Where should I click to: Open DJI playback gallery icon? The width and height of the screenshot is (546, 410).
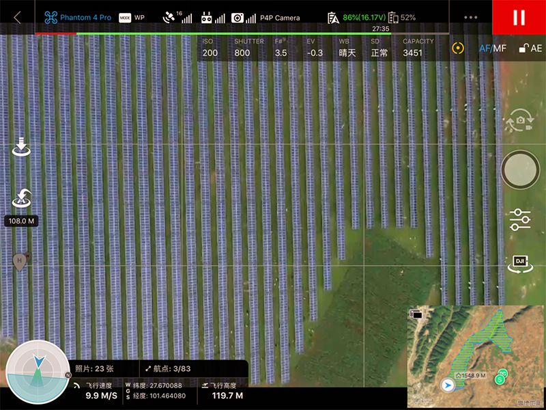(520, 264)
